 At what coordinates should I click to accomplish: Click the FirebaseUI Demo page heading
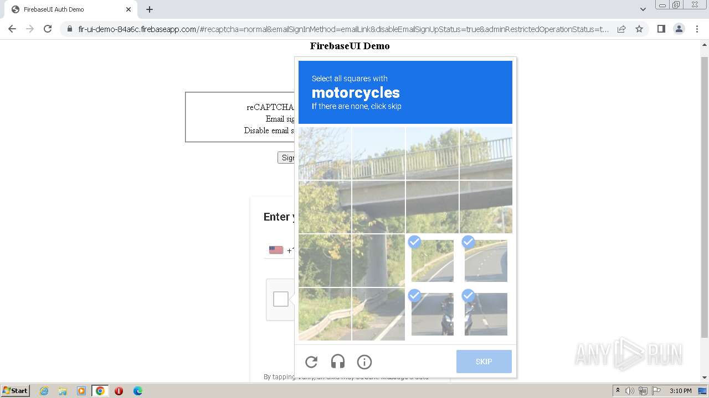point(350,46)
